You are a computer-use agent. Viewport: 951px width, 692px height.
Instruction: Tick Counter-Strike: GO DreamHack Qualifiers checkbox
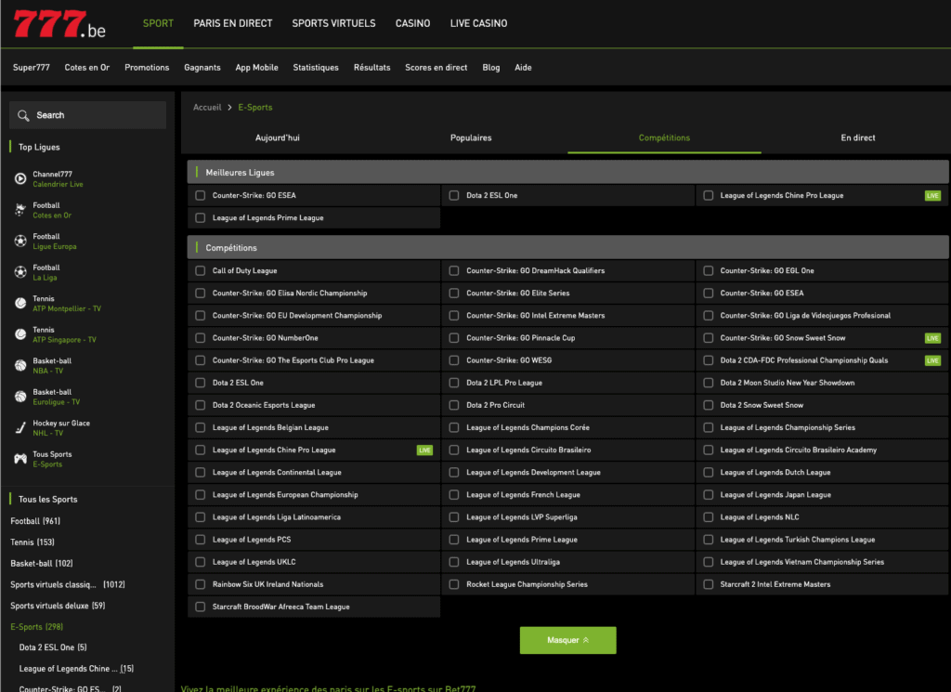coord(453,270)
